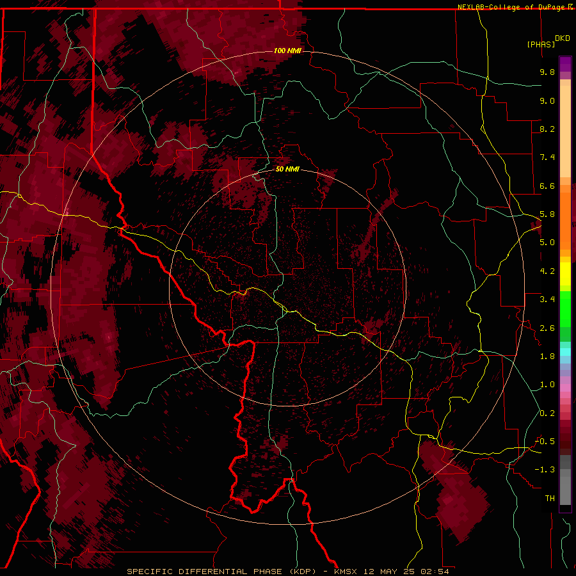The image size is (576, 576).
Task: Click the -1.3 color scale value
Action: 545,470
